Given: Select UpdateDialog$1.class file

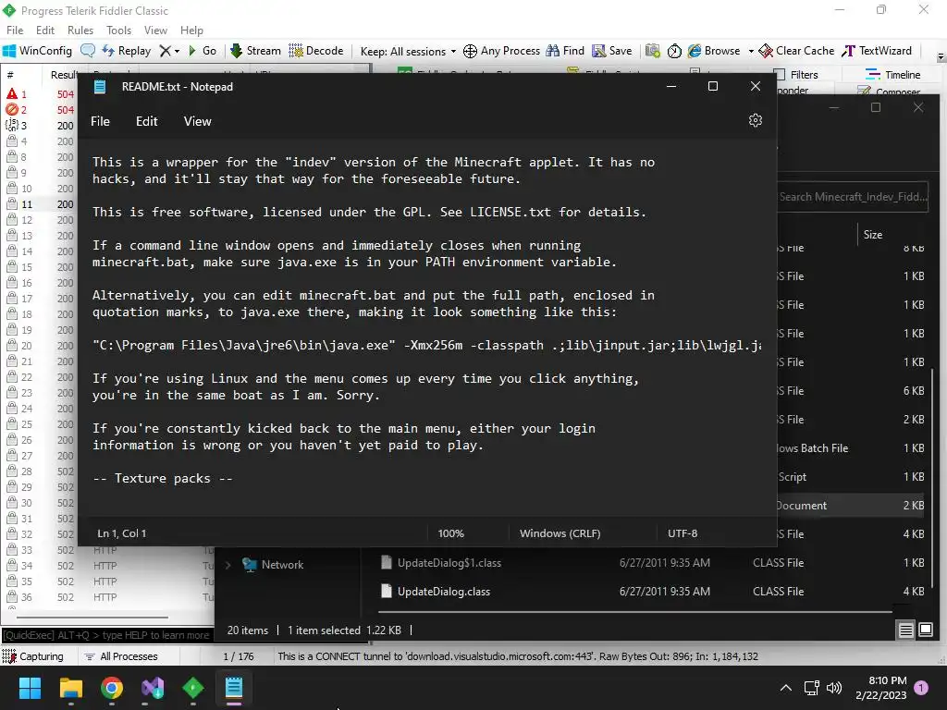Looking at the screenshot, I should (449, 563).
